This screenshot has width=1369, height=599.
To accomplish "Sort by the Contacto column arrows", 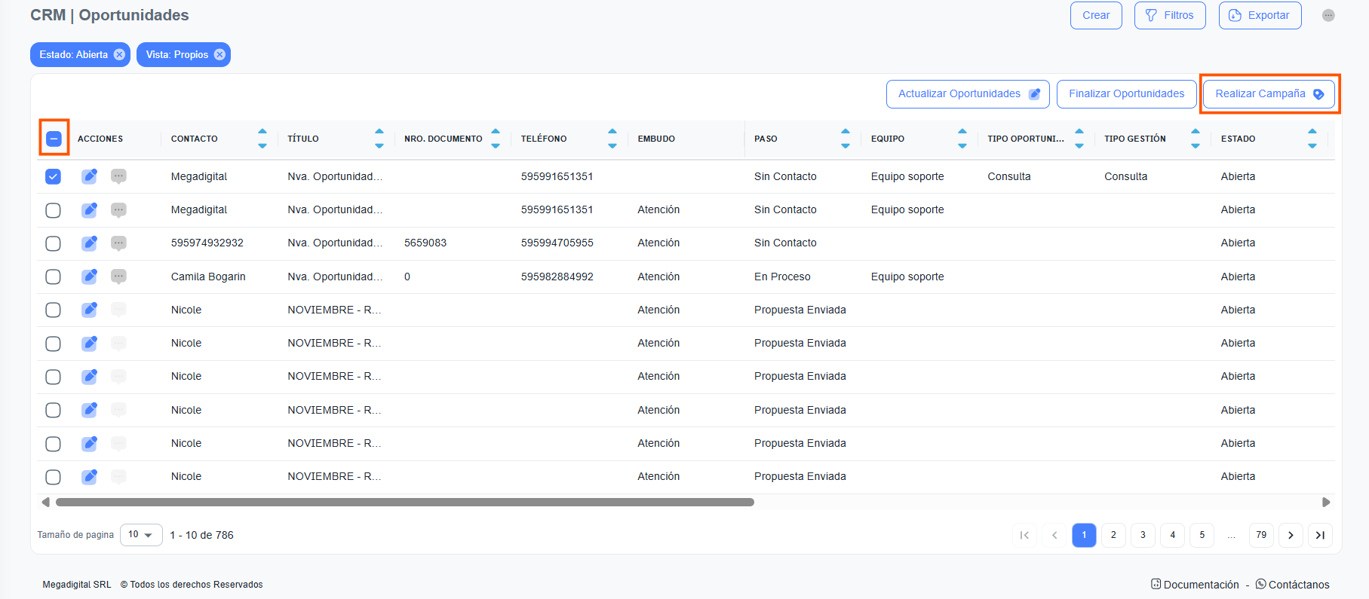I will pyautogui.click(x=262, y=139).
